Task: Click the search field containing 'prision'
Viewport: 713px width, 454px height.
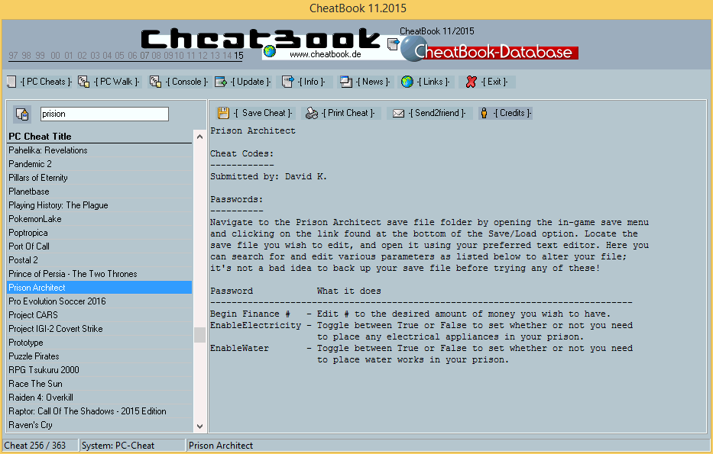Action: pyautogui.click(x=102, y=114)
